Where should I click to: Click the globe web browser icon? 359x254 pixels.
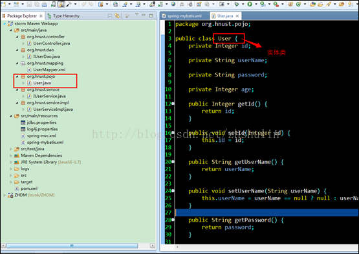(173, 4)
